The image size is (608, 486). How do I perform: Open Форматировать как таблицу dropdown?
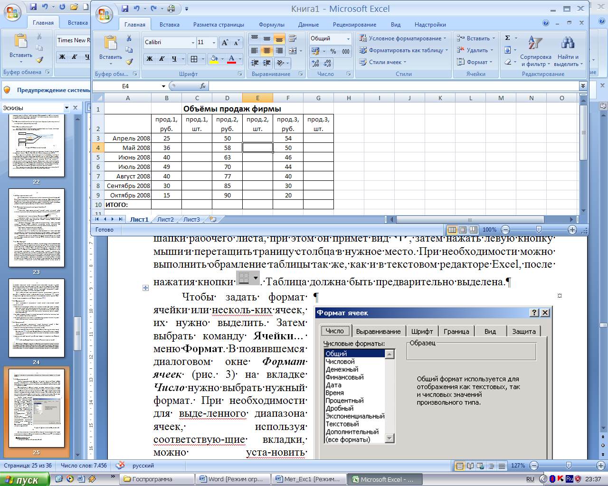(404, 50)
